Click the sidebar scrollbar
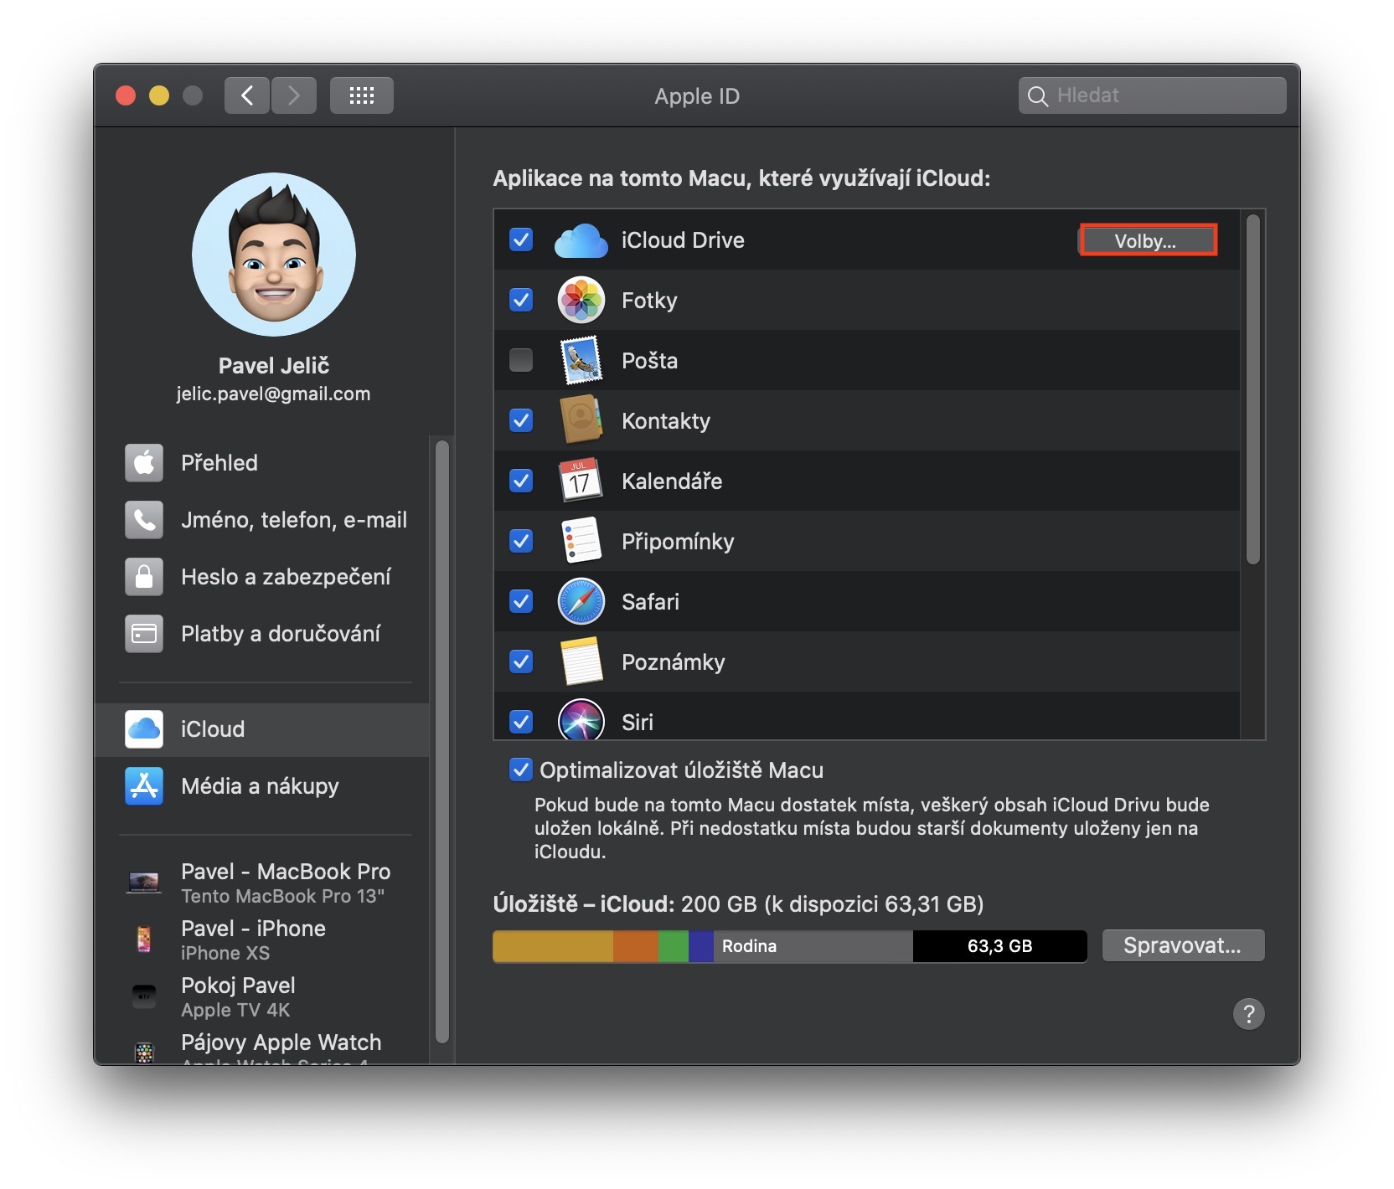This screenshot has height=1189, width=1394. point(442,742)
